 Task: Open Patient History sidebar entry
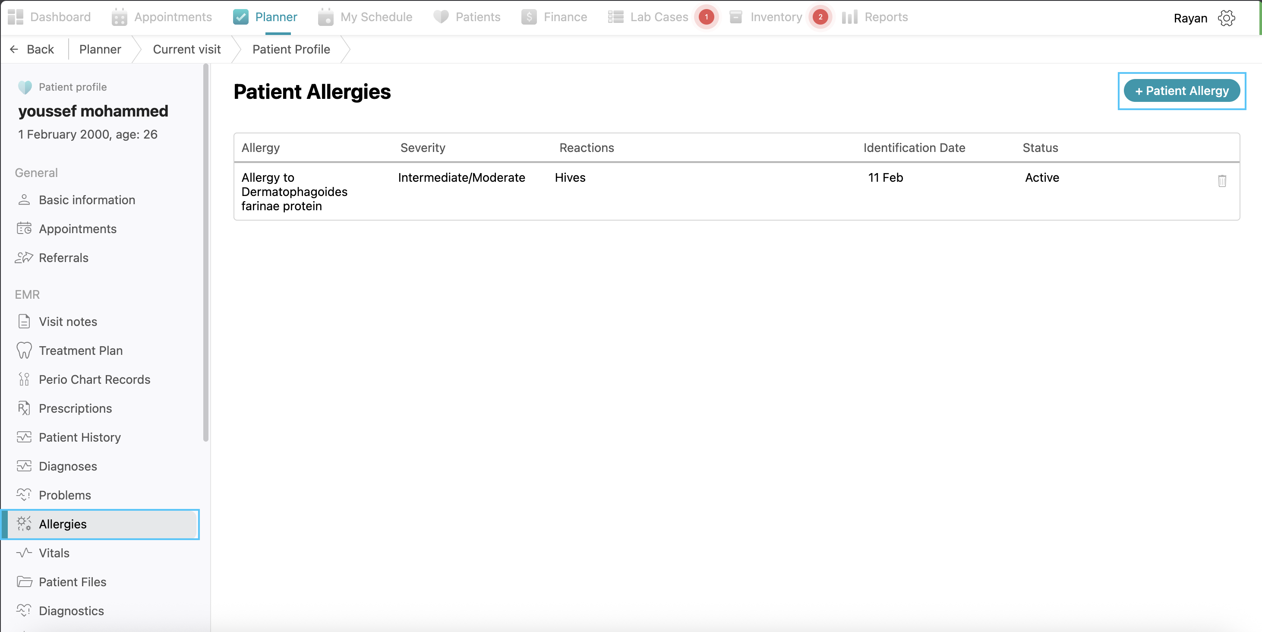[x=79, y=437]
